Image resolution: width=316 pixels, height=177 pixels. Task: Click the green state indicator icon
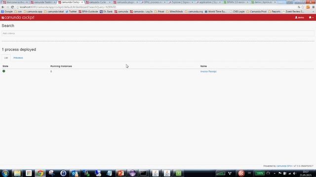click(4, 71)
